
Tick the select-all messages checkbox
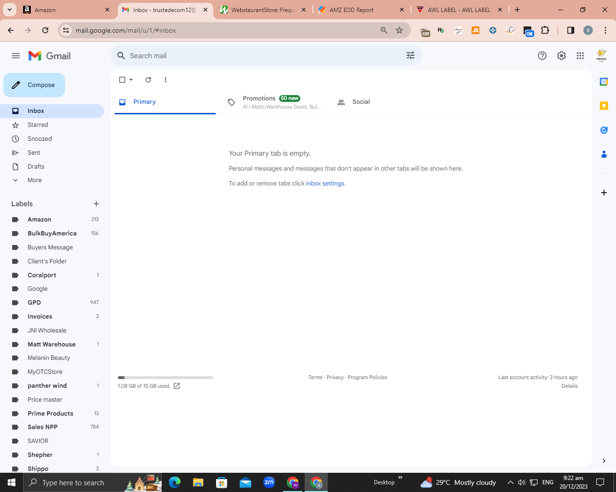pyautogui.click(x=122, y=80)
